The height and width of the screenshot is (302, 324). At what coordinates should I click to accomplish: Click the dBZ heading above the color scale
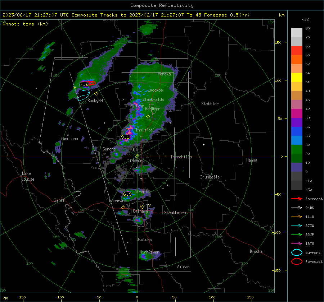(x=305, y=19)
